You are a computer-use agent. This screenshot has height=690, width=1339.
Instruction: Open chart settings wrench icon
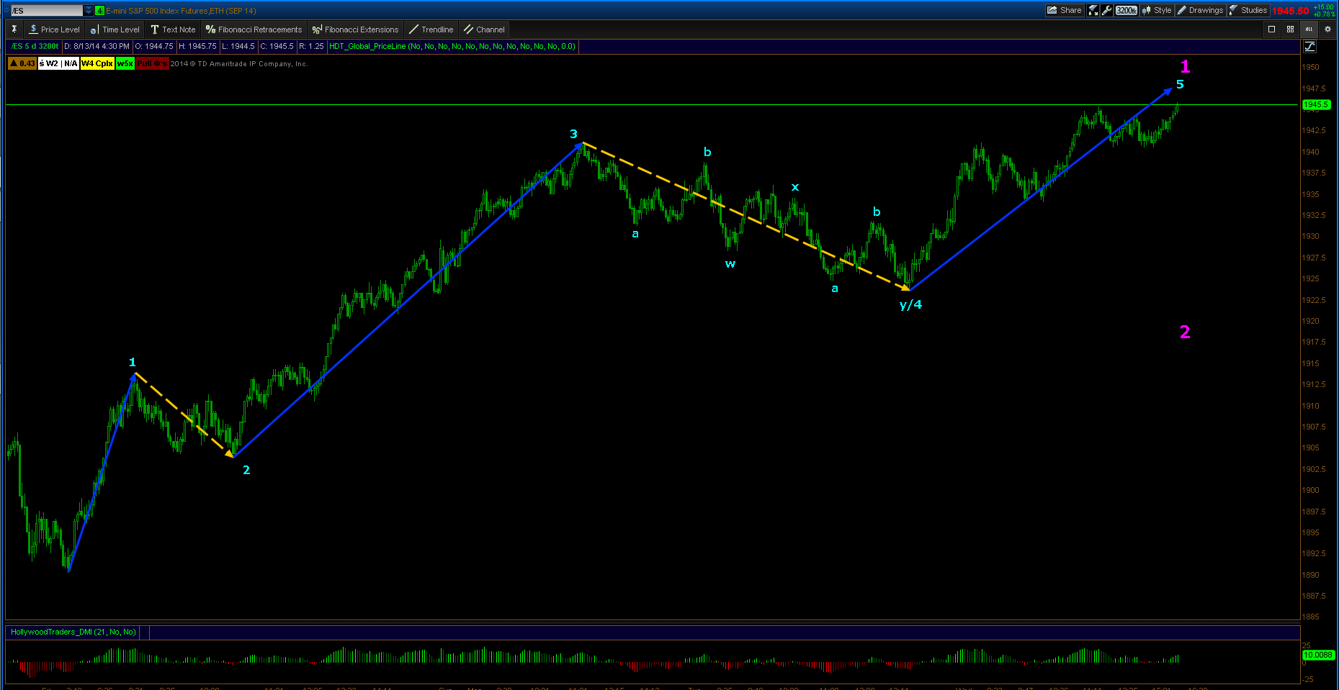click(x=1107, y=10)
